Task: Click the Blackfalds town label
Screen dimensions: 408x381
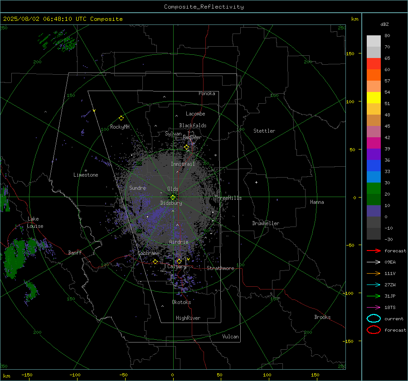Action: point(193,125)
